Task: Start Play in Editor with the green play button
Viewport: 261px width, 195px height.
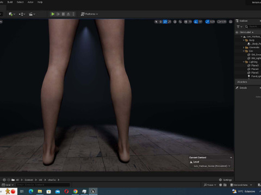Action: pos(53,14)
